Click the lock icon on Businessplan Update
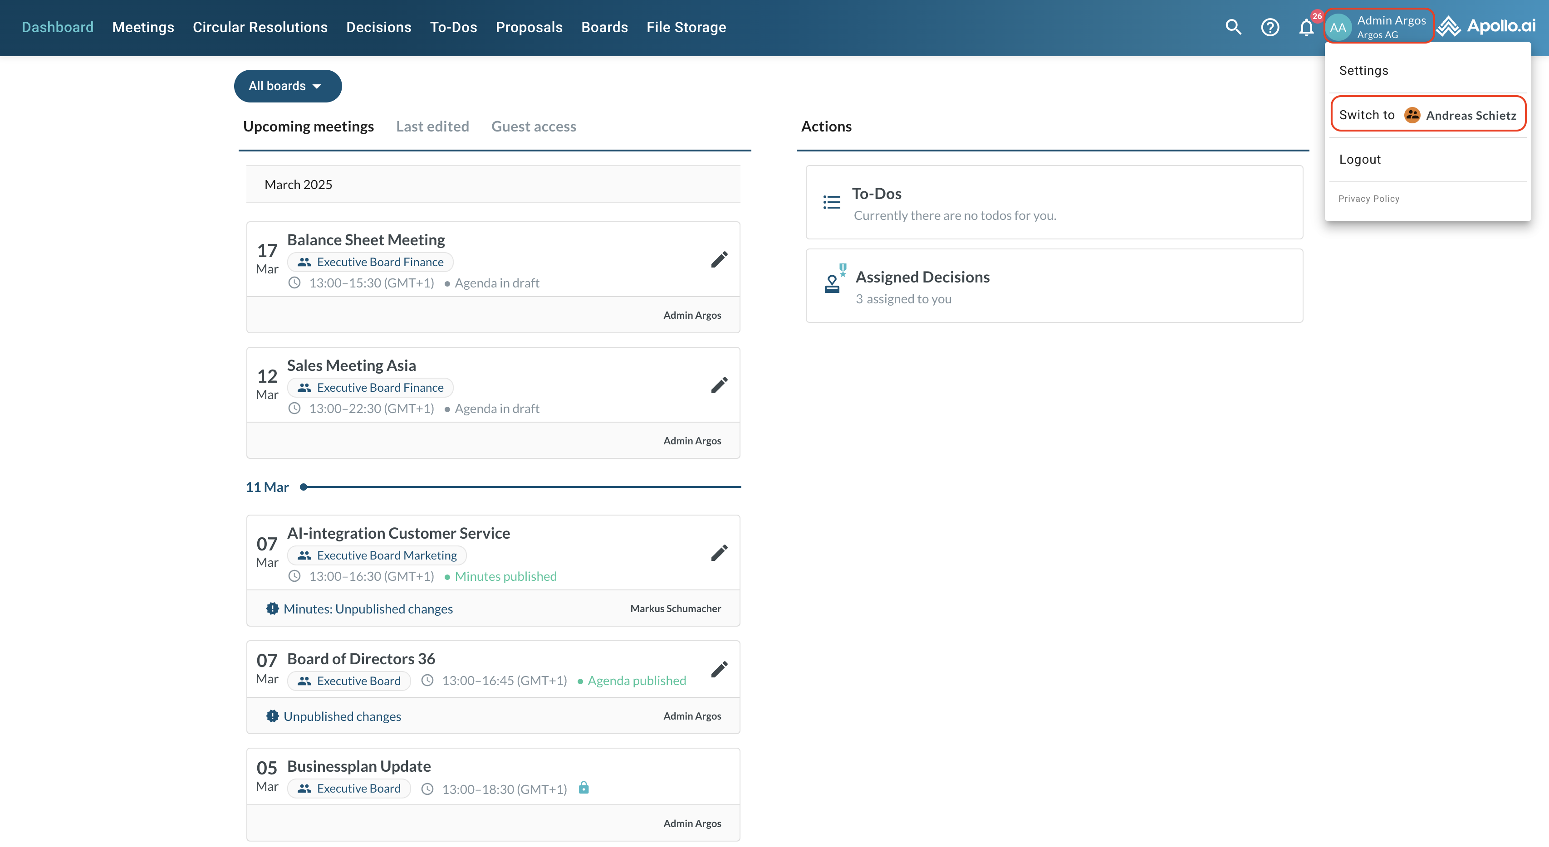This screenshot has height=847, width=1549. click(583, 788)
